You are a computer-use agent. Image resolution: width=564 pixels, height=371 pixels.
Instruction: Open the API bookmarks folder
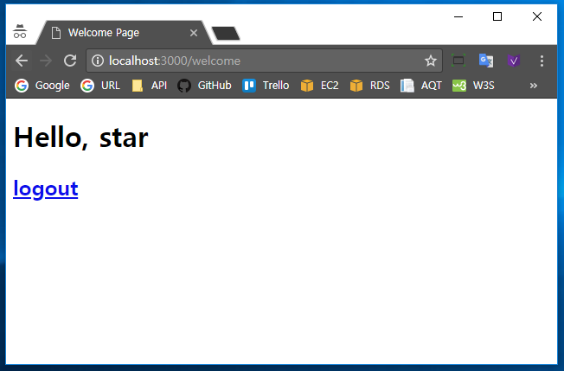point(150,86)
